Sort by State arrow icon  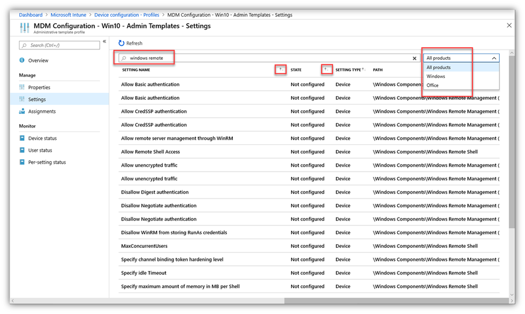[326, 69]
